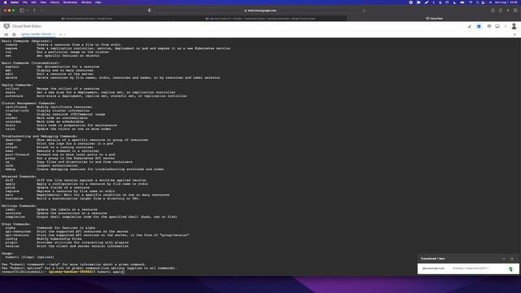
Task: Open the more options three-dot menu
Action: click(506, 26)
